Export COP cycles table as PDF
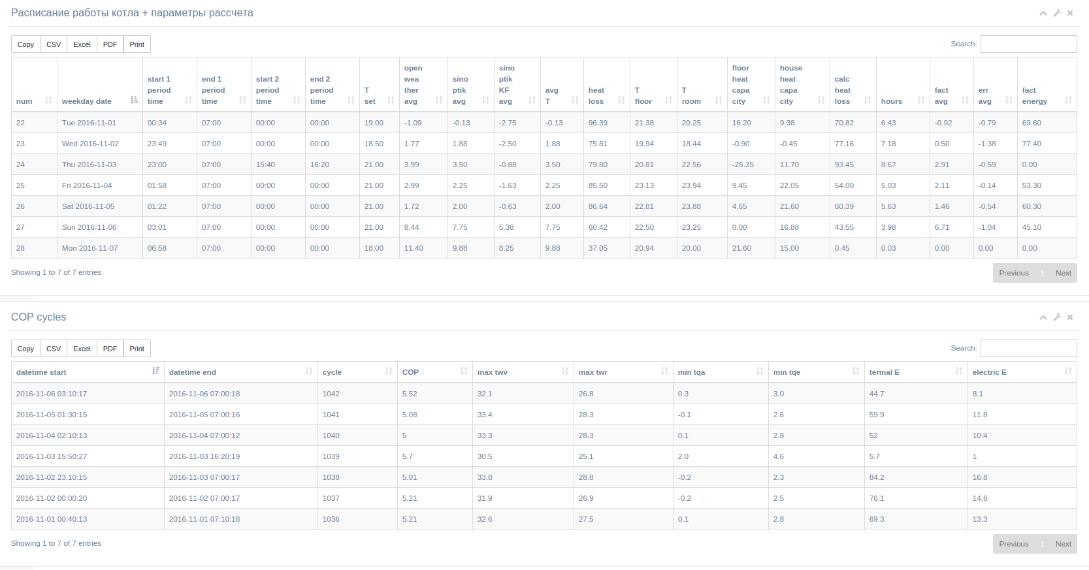 click(x=110, y=349)
